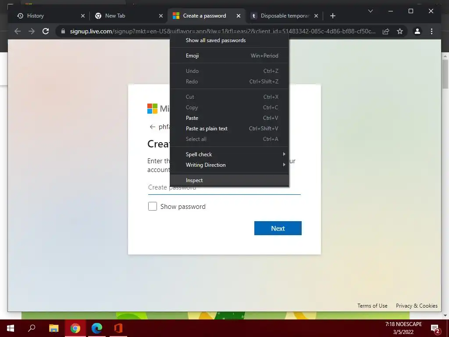Tick the Show password checkbox
Image resolution: width=449 pixels, height=337 pixels.
[152, 206]
